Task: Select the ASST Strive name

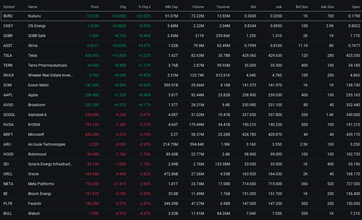Action: coord(33,46)
